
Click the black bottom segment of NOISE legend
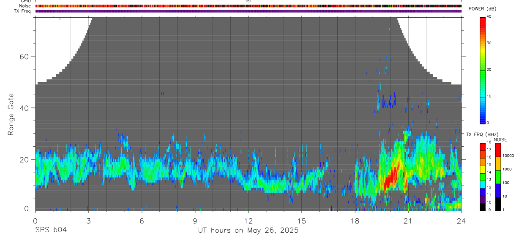tap(498, 204)
